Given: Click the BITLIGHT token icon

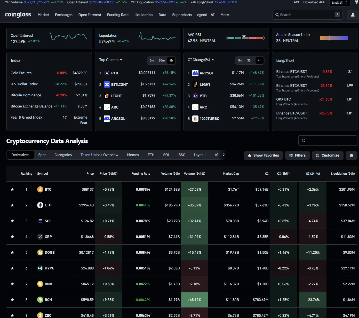Looking at the screenshot, I should click(x=107, y=84).
